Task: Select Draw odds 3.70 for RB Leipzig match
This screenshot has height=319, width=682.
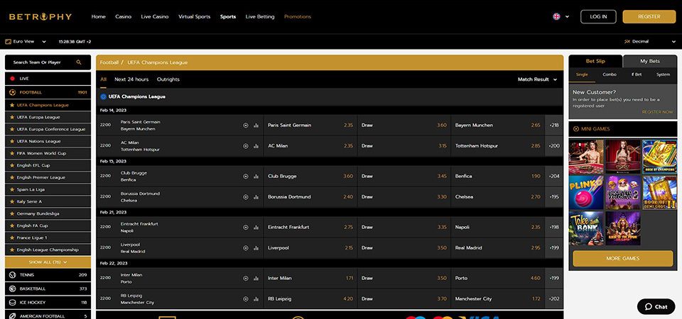Action: (404, 299)
